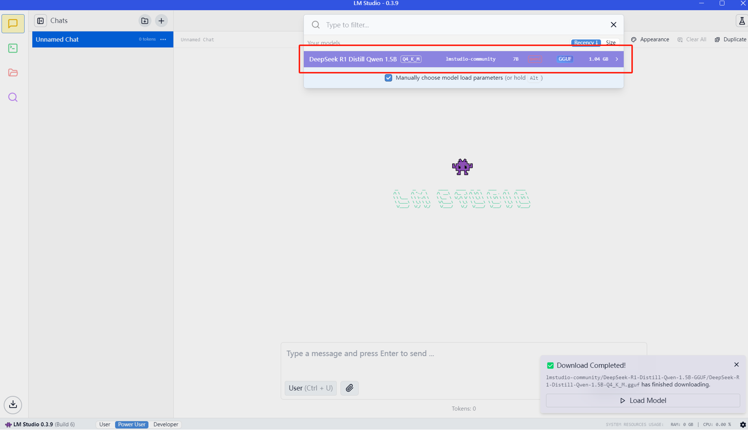Sort models by Recency

click(x=586, y=43)
